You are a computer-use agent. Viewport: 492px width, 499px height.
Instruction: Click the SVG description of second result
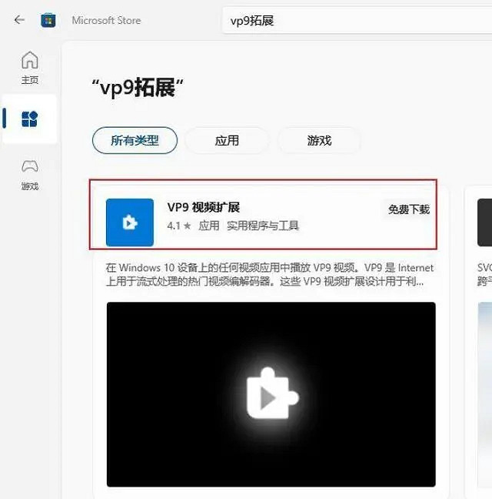[484, 275]
